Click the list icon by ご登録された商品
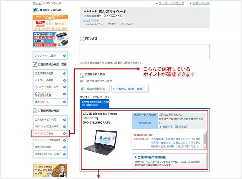 tap(82, 75)
